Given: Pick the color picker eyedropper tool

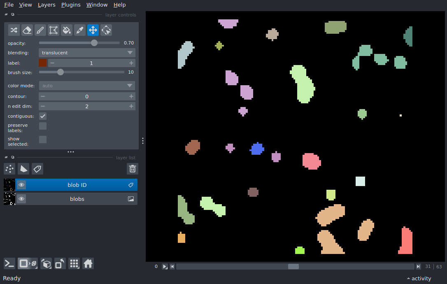Looking at the screenshot, I should (80, 30).
